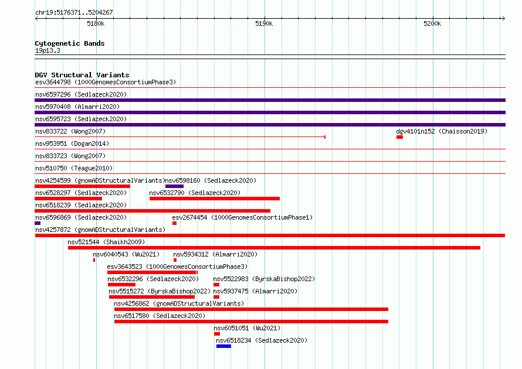Viewport: 522px width, 369px height.
Task: Click the small red bar under nsv5522983
Action: pos(216,285)
